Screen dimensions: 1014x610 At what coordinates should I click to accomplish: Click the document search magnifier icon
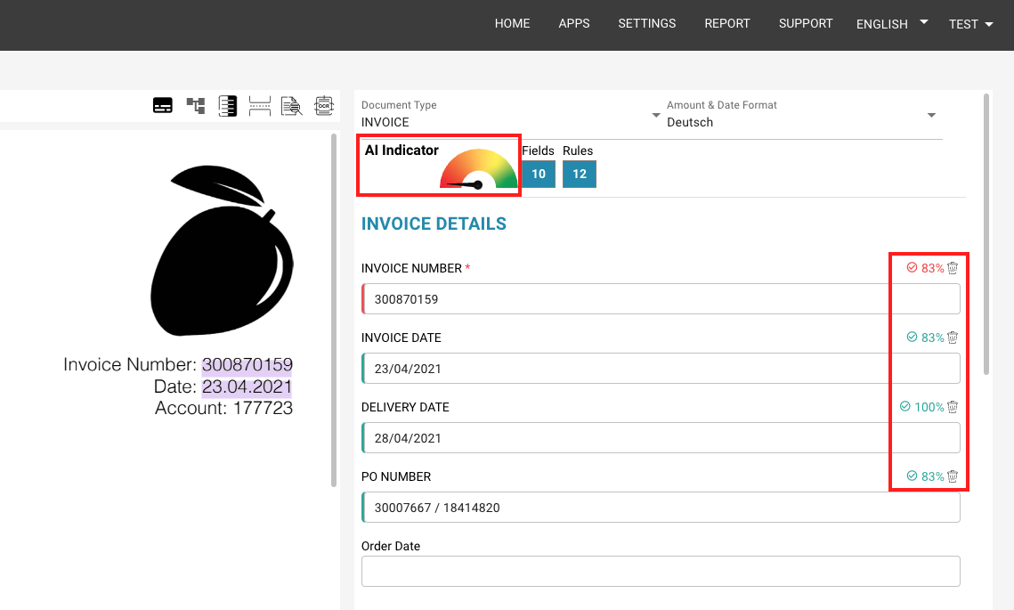pos(292,105)
